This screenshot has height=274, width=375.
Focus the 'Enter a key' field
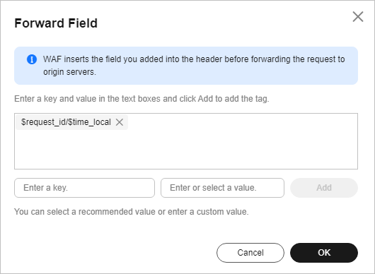pyautogui.click(x=84, y=188)
